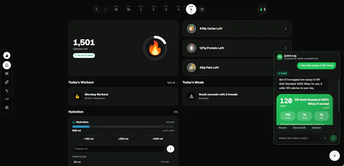Click the hydration progress bar
Screen dimensions: 344x166
coord(123,126)
